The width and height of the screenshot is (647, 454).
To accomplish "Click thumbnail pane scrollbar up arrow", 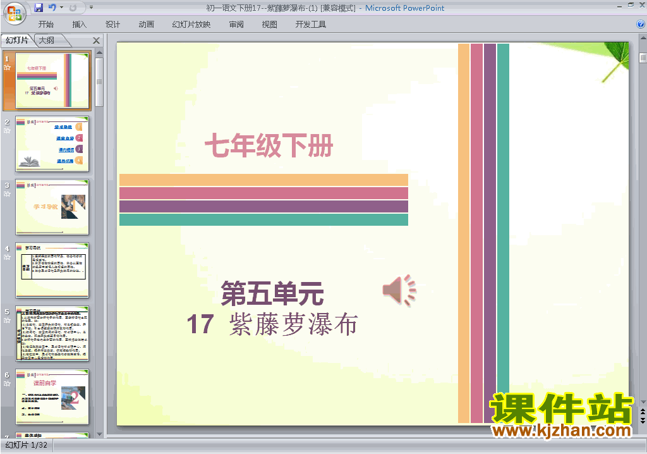I will click(99, 53).
